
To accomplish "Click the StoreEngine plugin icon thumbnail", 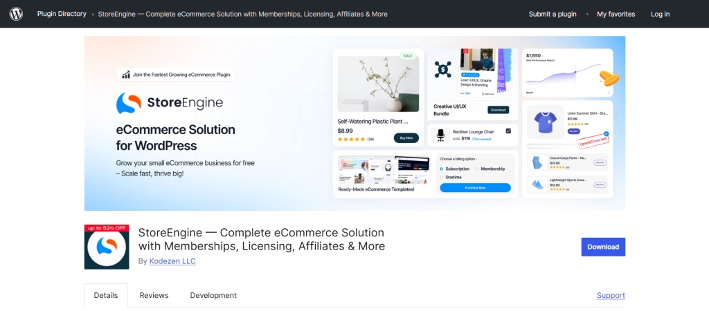I will click(x=107, y=247).
